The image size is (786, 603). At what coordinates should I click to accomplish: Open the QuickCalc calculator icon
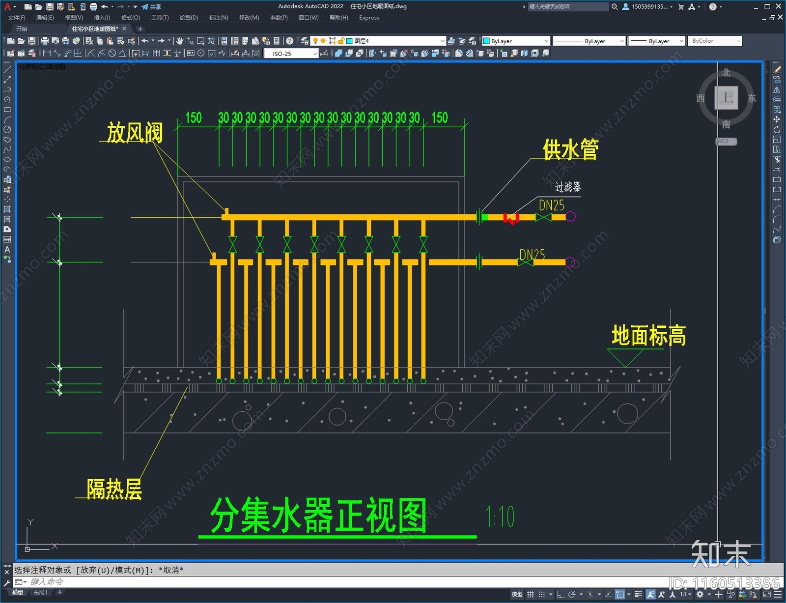pos(277,41)
